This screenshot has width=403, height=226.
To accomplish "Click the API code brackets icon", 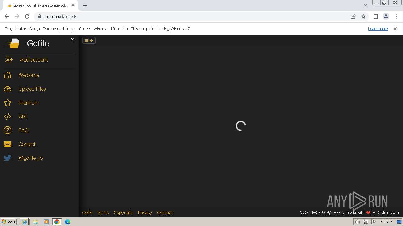I will point(8,116).
